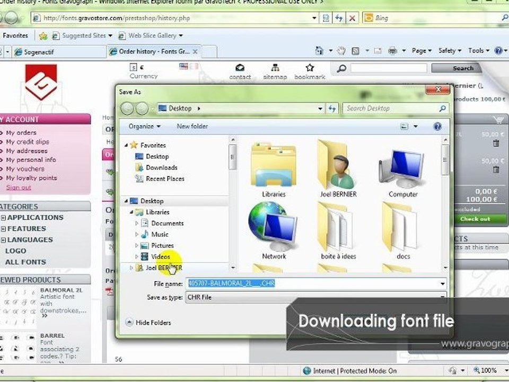Viewport: 509px width, 382px height.
Task: Click the Sign out link
Action: 19,187
